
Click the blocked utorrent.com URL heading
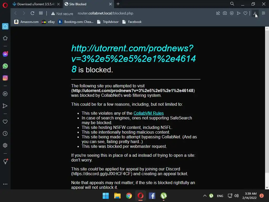point(133,59)
